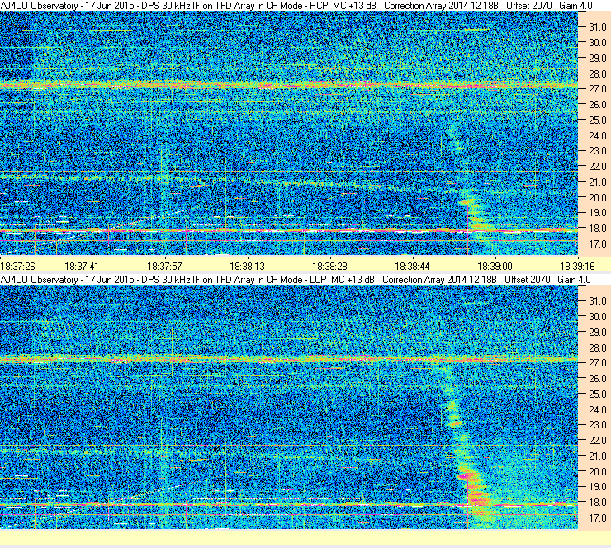Click the 23.0 frequency label on RCP spectrogram
Screen dimensions: 611x548
point(597,151)
